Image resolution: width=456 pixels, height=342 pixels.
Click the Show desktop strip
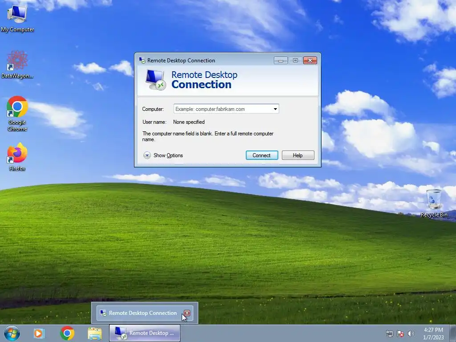coord(453,333)
